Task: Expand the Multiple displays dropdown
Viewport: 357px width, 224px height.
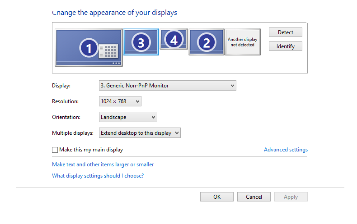Action: (140, 133)
